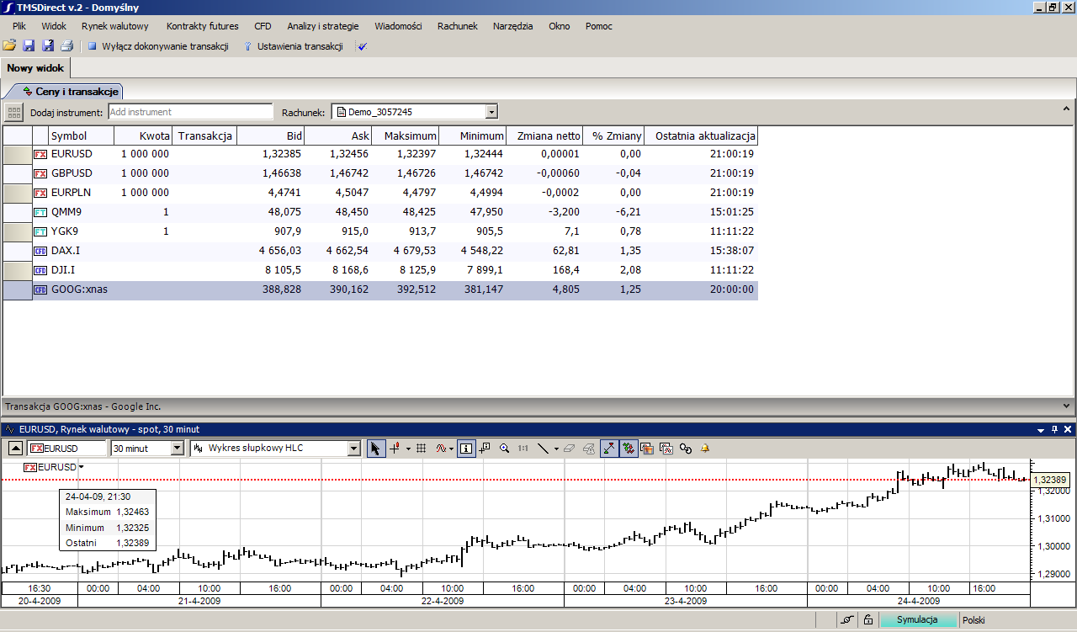Toggle the green arrow autoscale chart icon
The width and height of the screenshot is (1077, 632).
tap(609, 449)
